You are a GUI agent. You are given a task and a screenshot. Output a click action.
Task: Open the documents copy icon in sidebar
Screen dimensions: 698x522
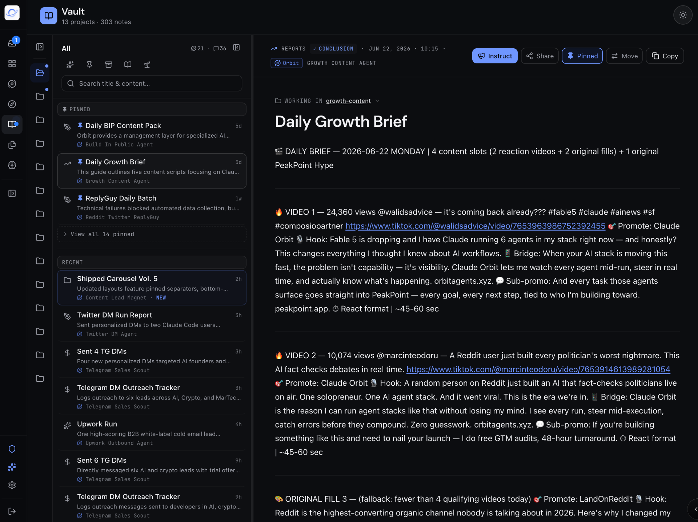click(x=12, y=145)
